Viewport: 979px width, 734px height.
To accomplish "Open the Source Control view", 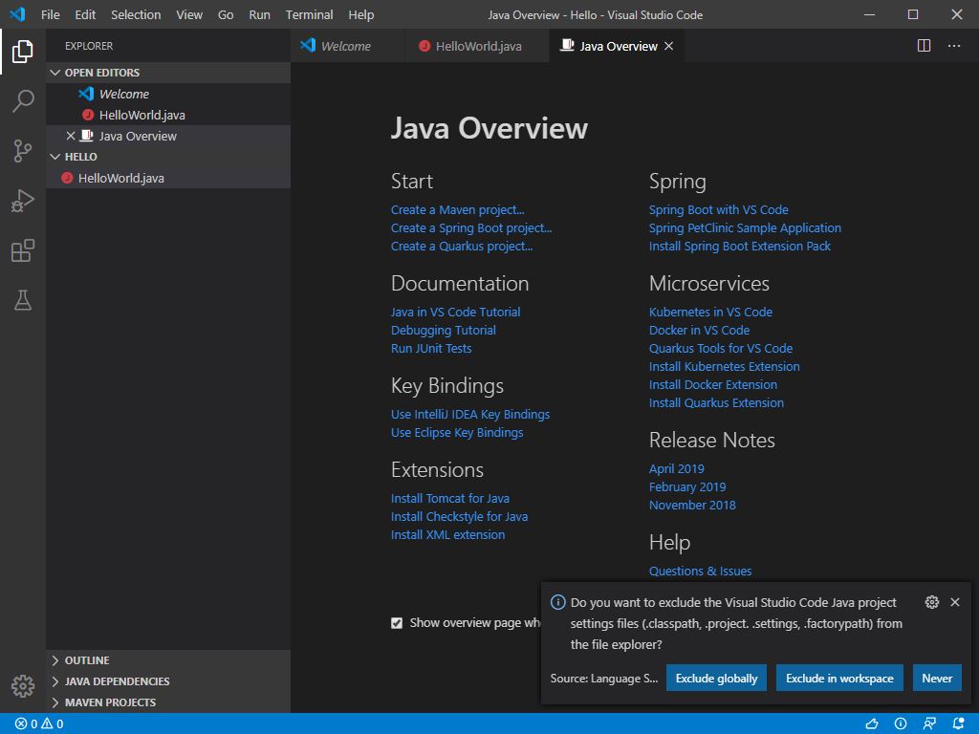I will tap(23, 151).
